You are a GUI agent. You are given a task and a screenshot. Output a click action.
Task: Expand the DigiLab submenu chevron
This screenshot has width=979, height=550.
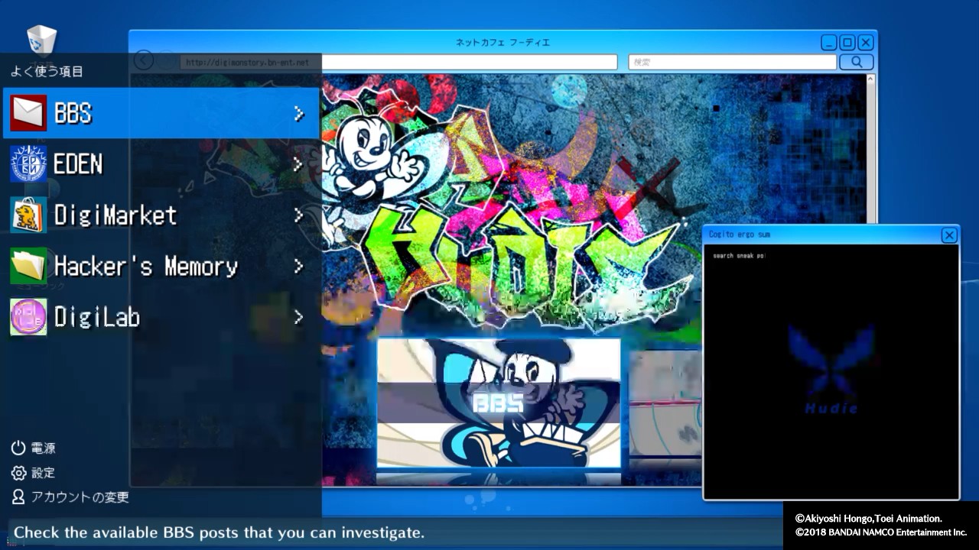(299, 317)
